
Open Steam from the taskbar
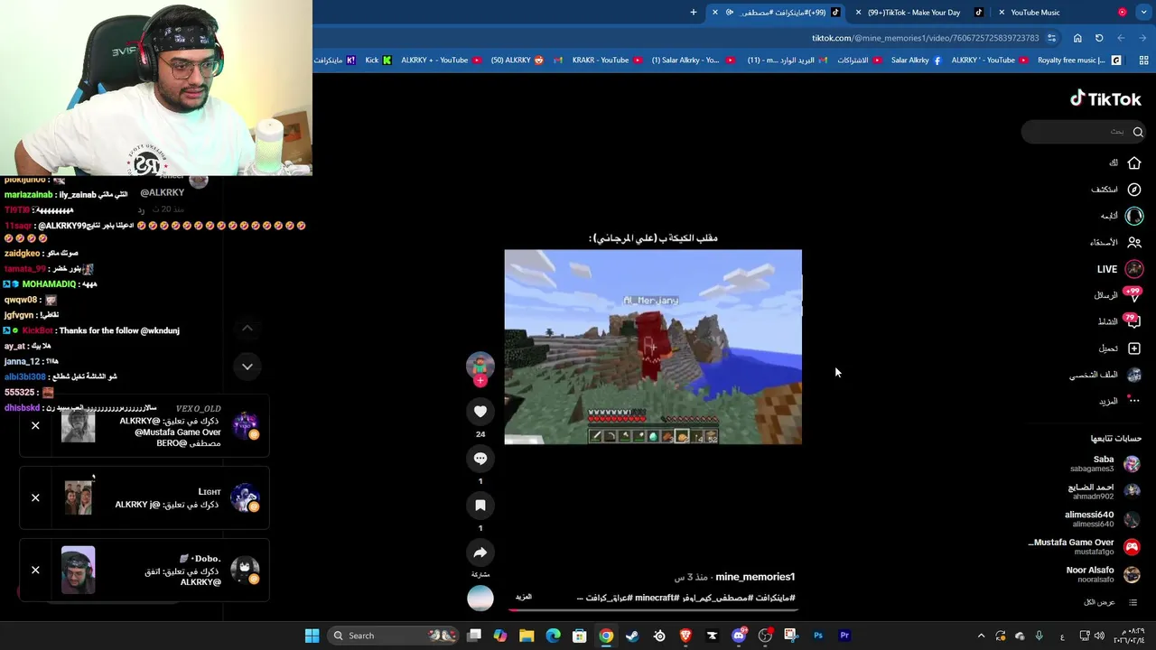tap(632, 636)
